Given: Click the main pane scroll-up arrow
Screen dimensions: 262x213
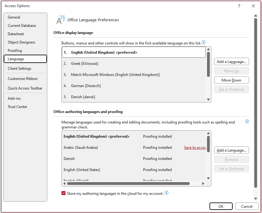Looking at the screenshot, I should pyautogui.click(x=256, y=15).
